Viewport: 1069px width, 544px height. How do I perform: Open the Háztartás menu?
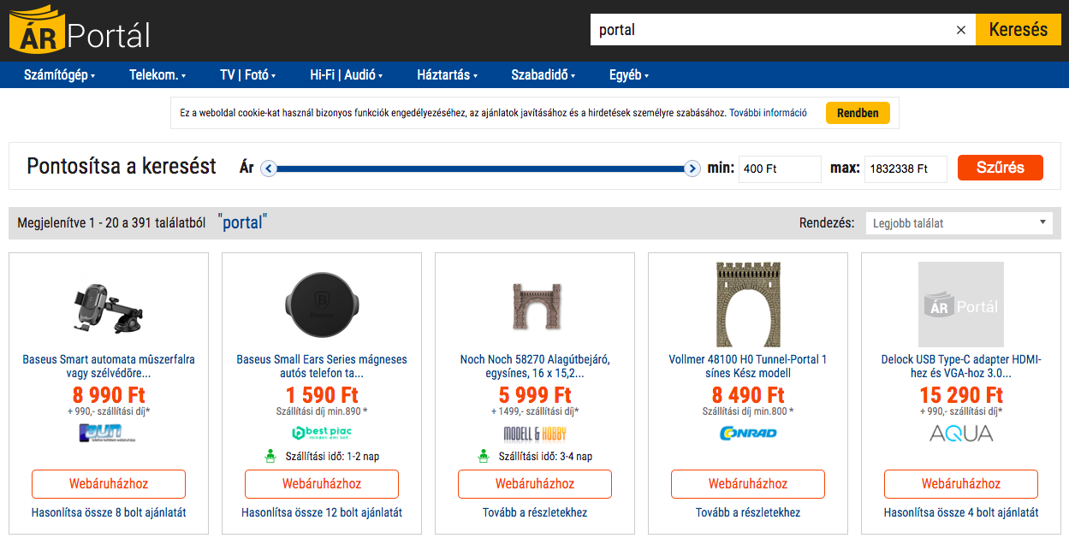[447, 75]
